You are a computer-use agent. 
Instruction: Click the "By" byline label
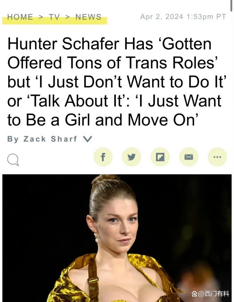[x=13, y=139]
